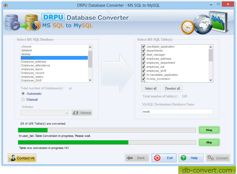Select Employee_address database in list
Image resolution: width=237 pixels, height=174 pixels.
[54, 62]
